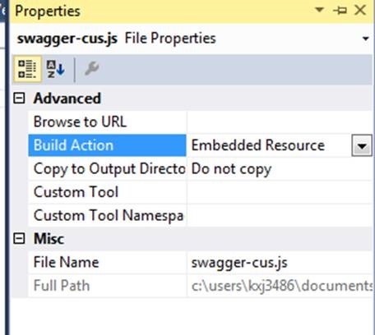Select the Full Path property row
Screen dimensions: 375x335
click(x=200, y=286)
